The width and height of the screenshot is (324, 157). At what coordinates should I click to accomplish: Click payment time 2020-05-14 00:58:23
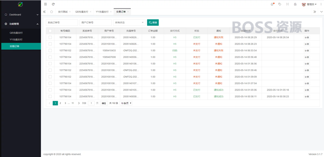(278, 96)
